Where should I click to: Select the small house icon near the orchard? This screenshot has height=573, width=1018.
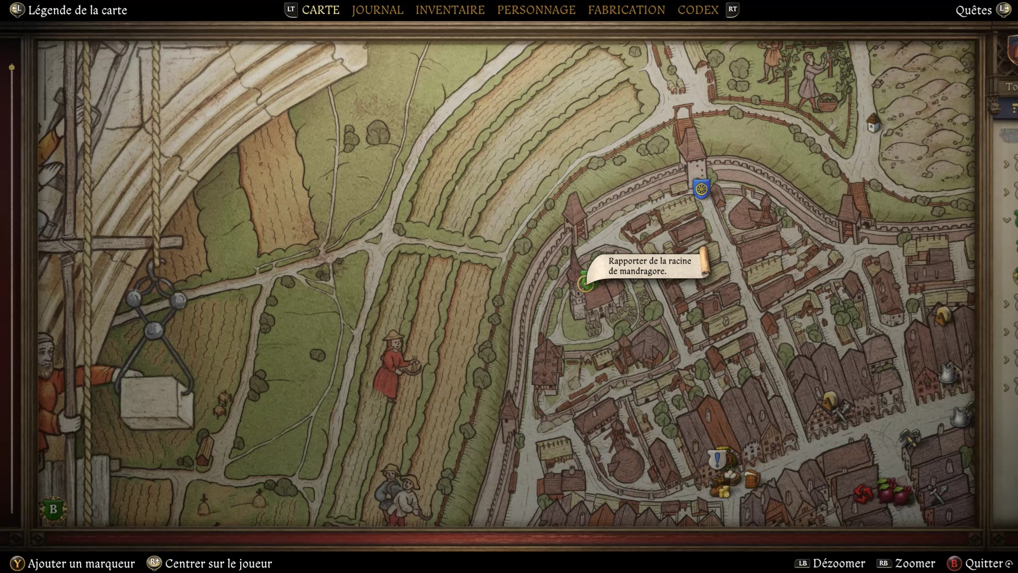873,123
